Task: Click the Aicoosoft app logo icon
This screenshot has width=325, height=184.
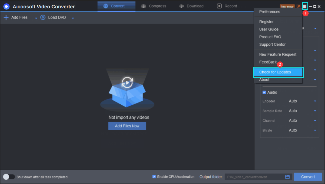Action: click(x=6, y=6)
